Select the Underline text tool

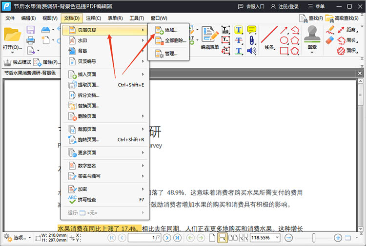point(239,51)
